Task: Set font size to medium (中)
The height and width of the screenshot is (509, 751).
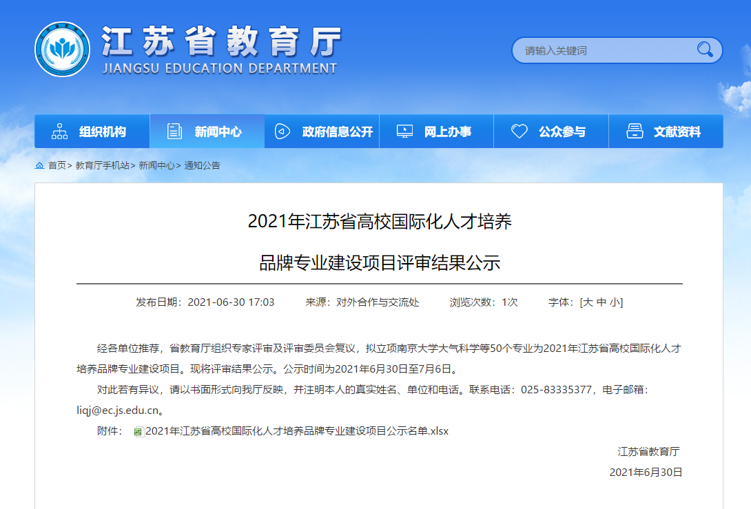Action: click(601, 302)
